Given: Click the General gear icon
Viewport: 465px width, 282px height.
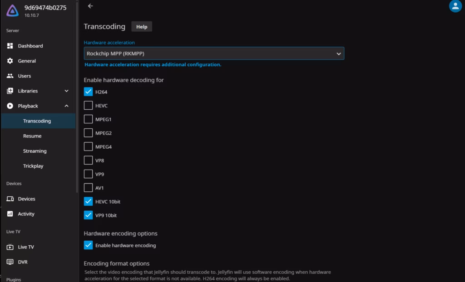Looking at the screenshot, I should pos(10,61).
